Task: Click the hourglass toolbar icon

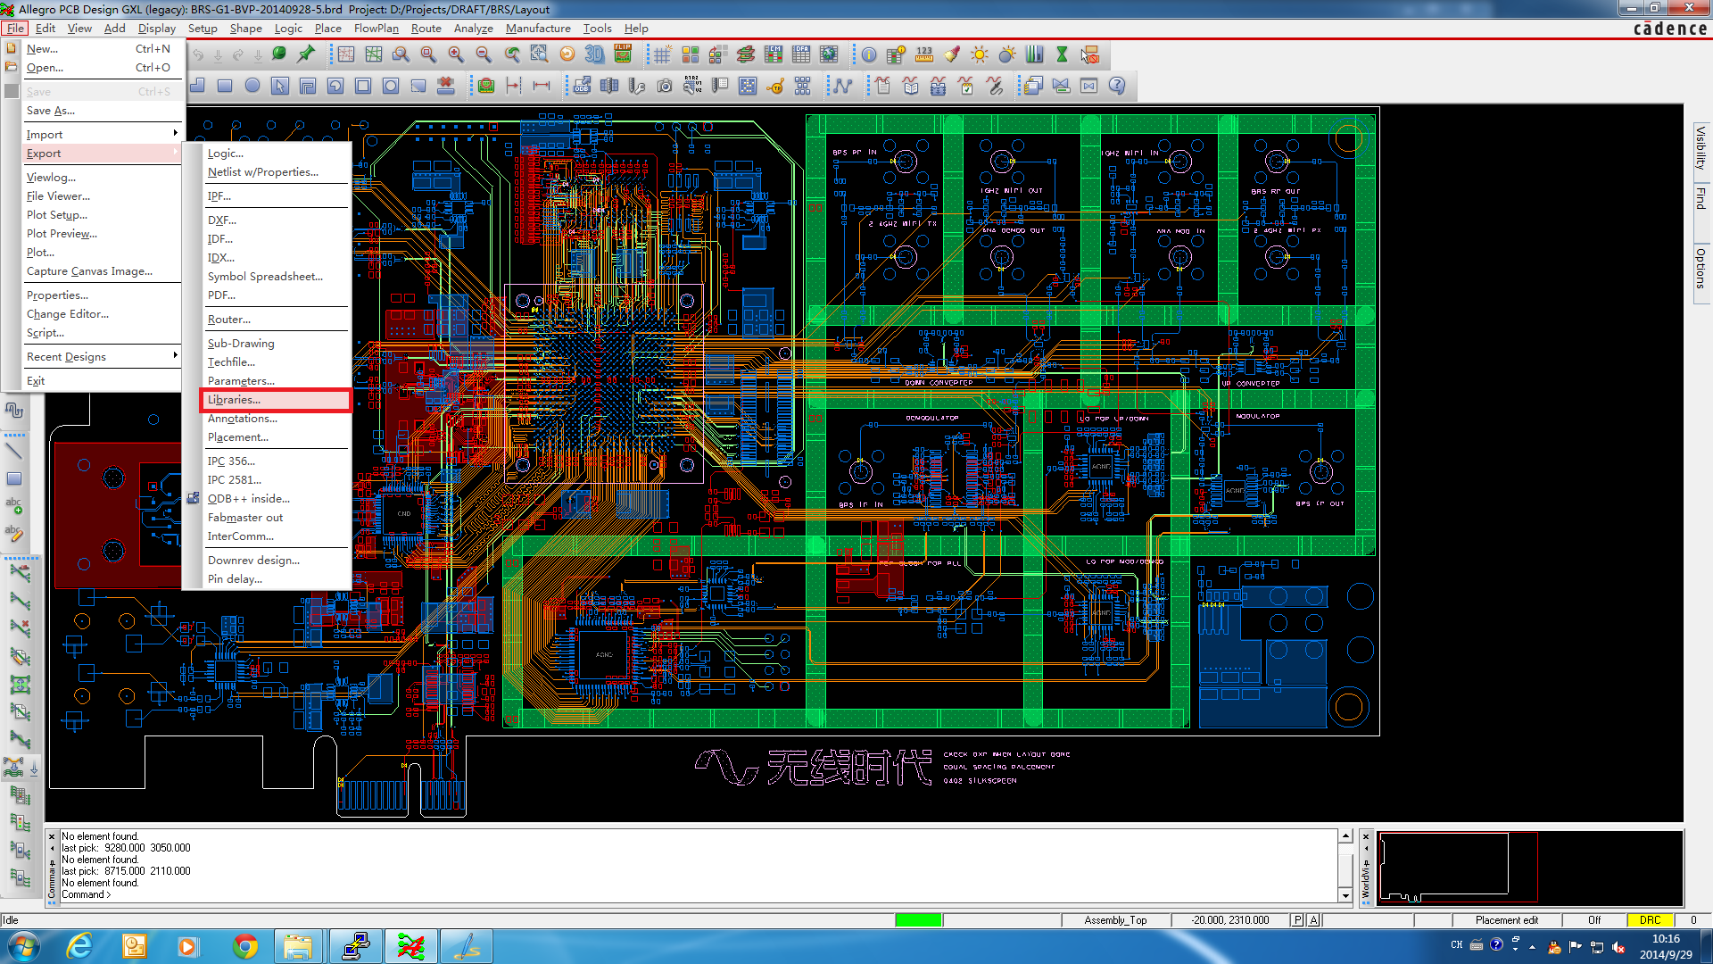Action: pyautogui.click(x=1062, y=54)
